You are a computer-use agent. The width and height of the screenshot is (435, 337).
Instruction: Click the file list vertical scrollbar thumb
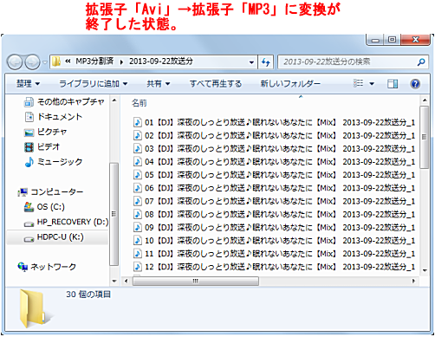pyautogui.click(x=425, y=137)
